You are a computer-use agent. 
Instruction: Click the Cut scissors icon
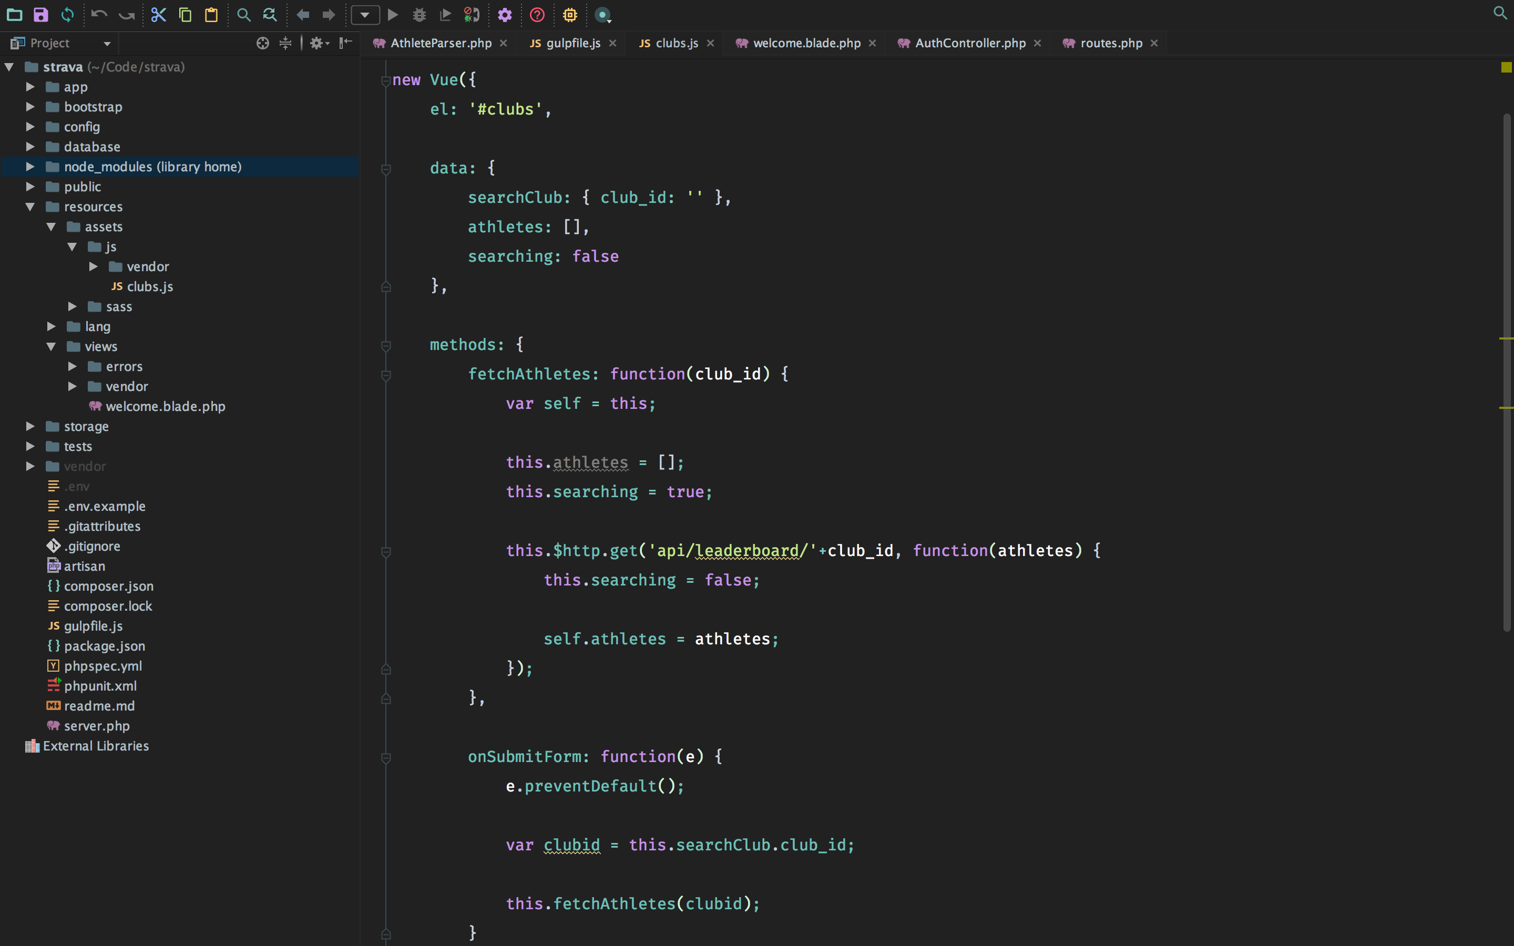tap(158, 14)
